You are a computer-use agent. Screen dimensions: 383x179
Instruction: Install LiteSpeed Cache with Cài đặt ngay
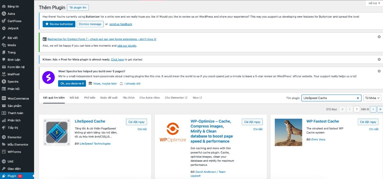pyautogui.click(x=136, y=122)
